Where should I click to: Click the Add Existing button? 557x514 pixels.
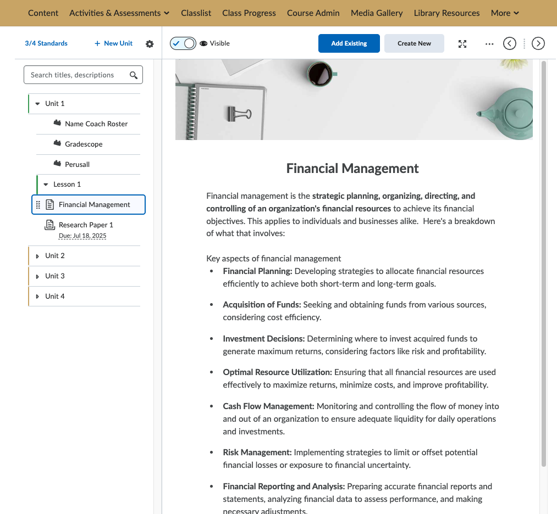[349, 43]
